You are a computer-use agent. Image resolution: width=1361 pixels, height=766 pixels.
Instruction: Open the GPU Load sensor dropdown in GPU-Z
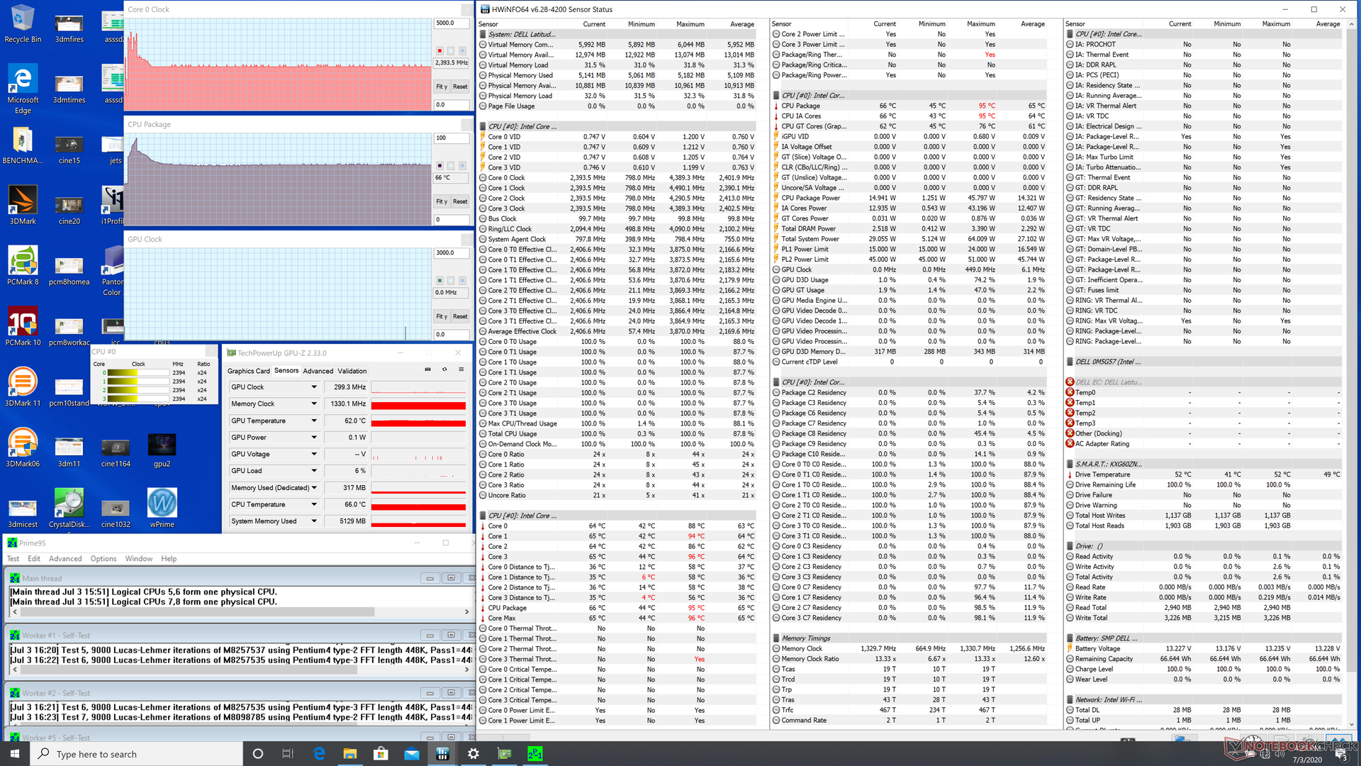coord(314,471)
